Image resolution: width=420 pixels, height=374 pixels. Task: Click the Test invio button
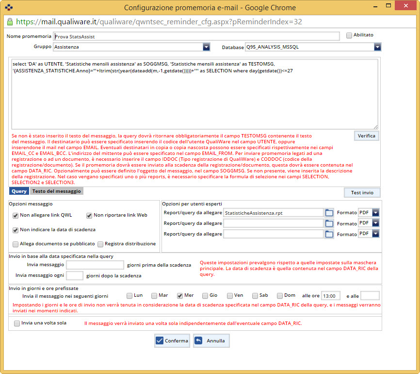(x=362, y=193)
